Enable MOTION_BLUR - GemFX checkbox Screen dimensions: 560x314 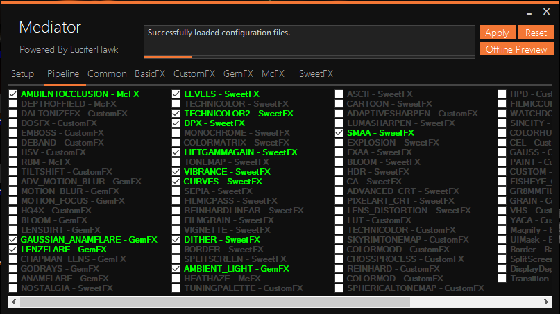tap(13, 191)
